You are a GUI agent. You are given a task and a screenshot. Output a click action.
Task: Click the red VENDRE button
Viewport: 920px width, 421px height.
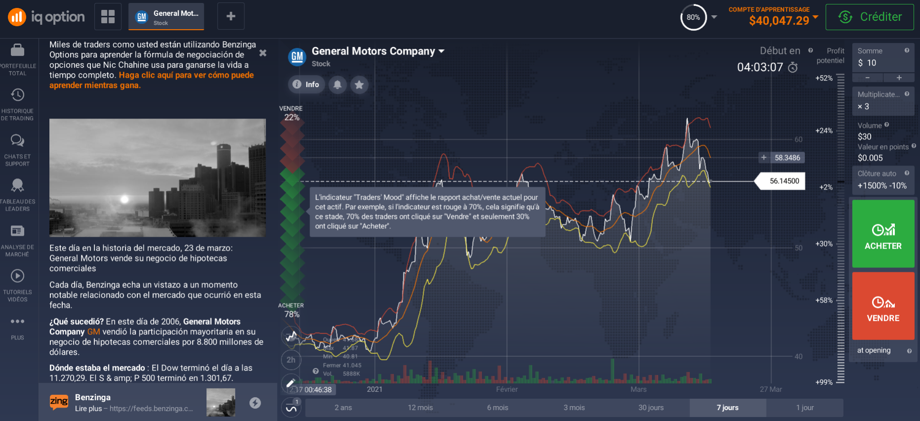tap(883, 306)
